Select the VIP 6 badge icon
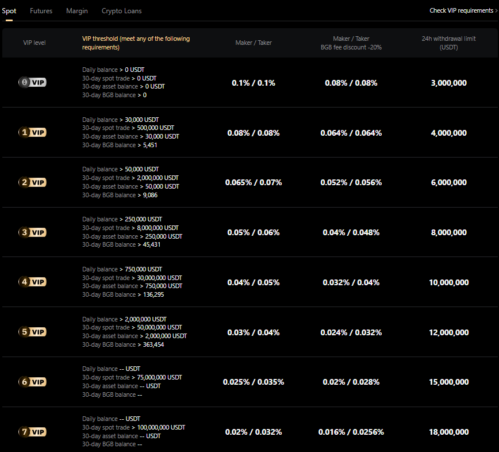The width and height of the screenshot is (499, 452). pyautogui.click(x=32, y=382)
